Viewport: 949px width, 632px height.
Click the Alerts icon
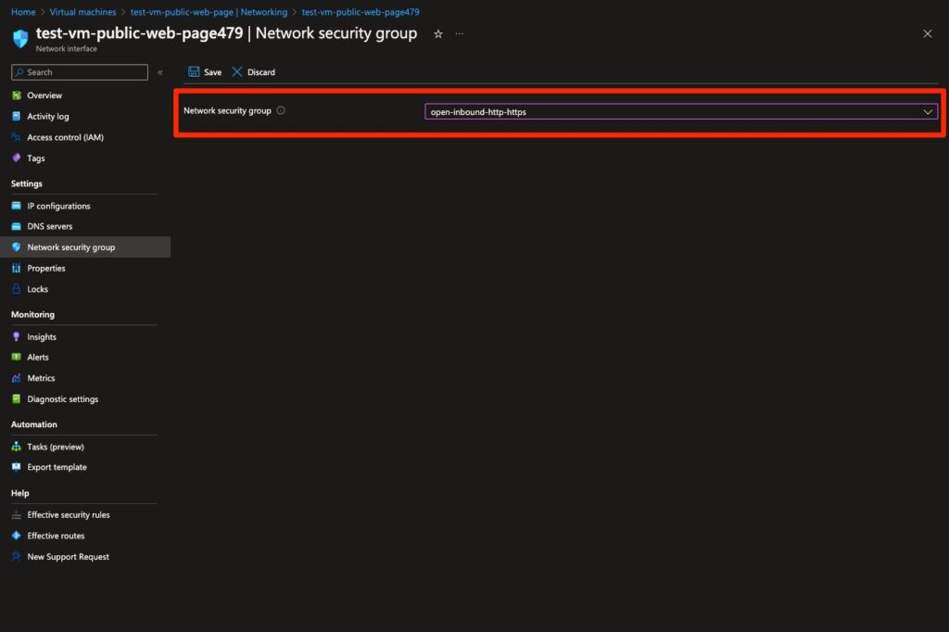(x=17, y=357)
